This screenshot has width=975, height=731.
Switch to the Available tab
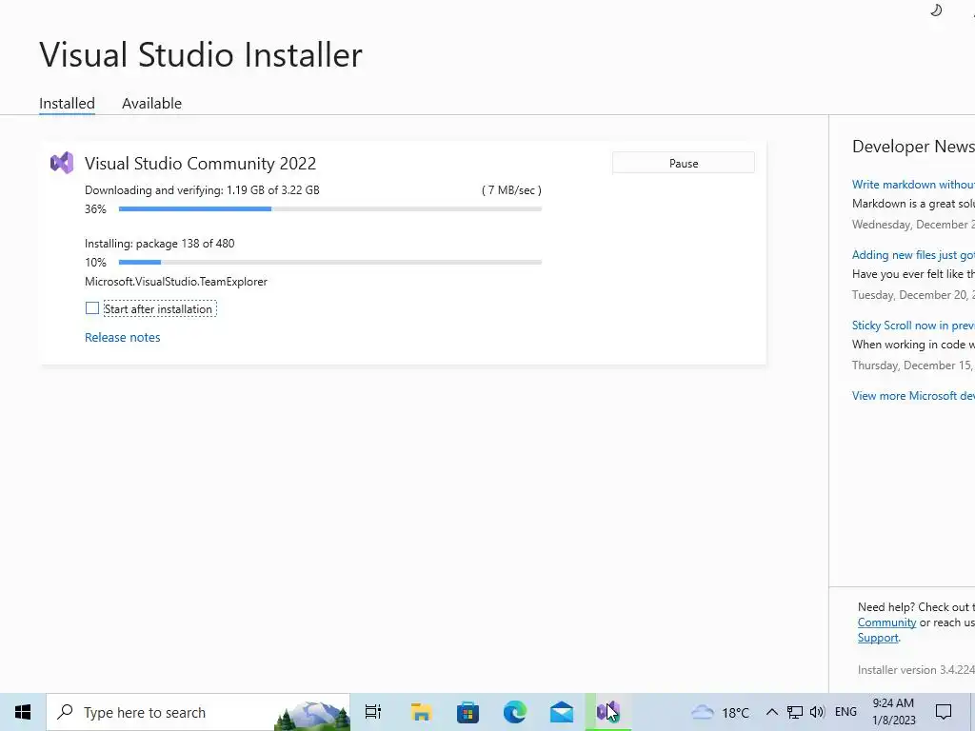point(151,103)
